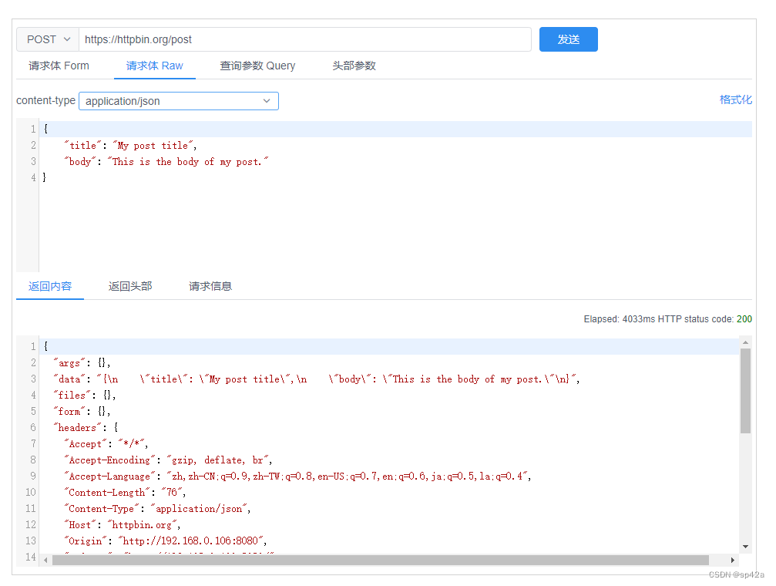The width and height of the screenshot is (776, 586).
Task: Click the response vertical scrollbar up arrow
Action: [745, 342]
